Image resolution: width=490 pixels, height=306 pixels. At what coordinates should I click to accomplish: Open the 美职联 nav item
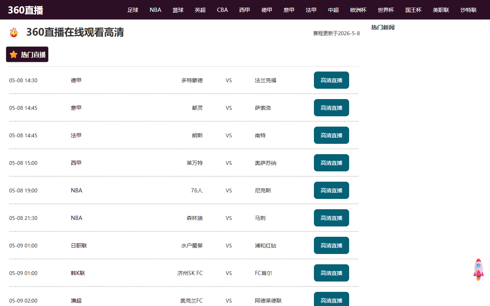pos(441,10)
